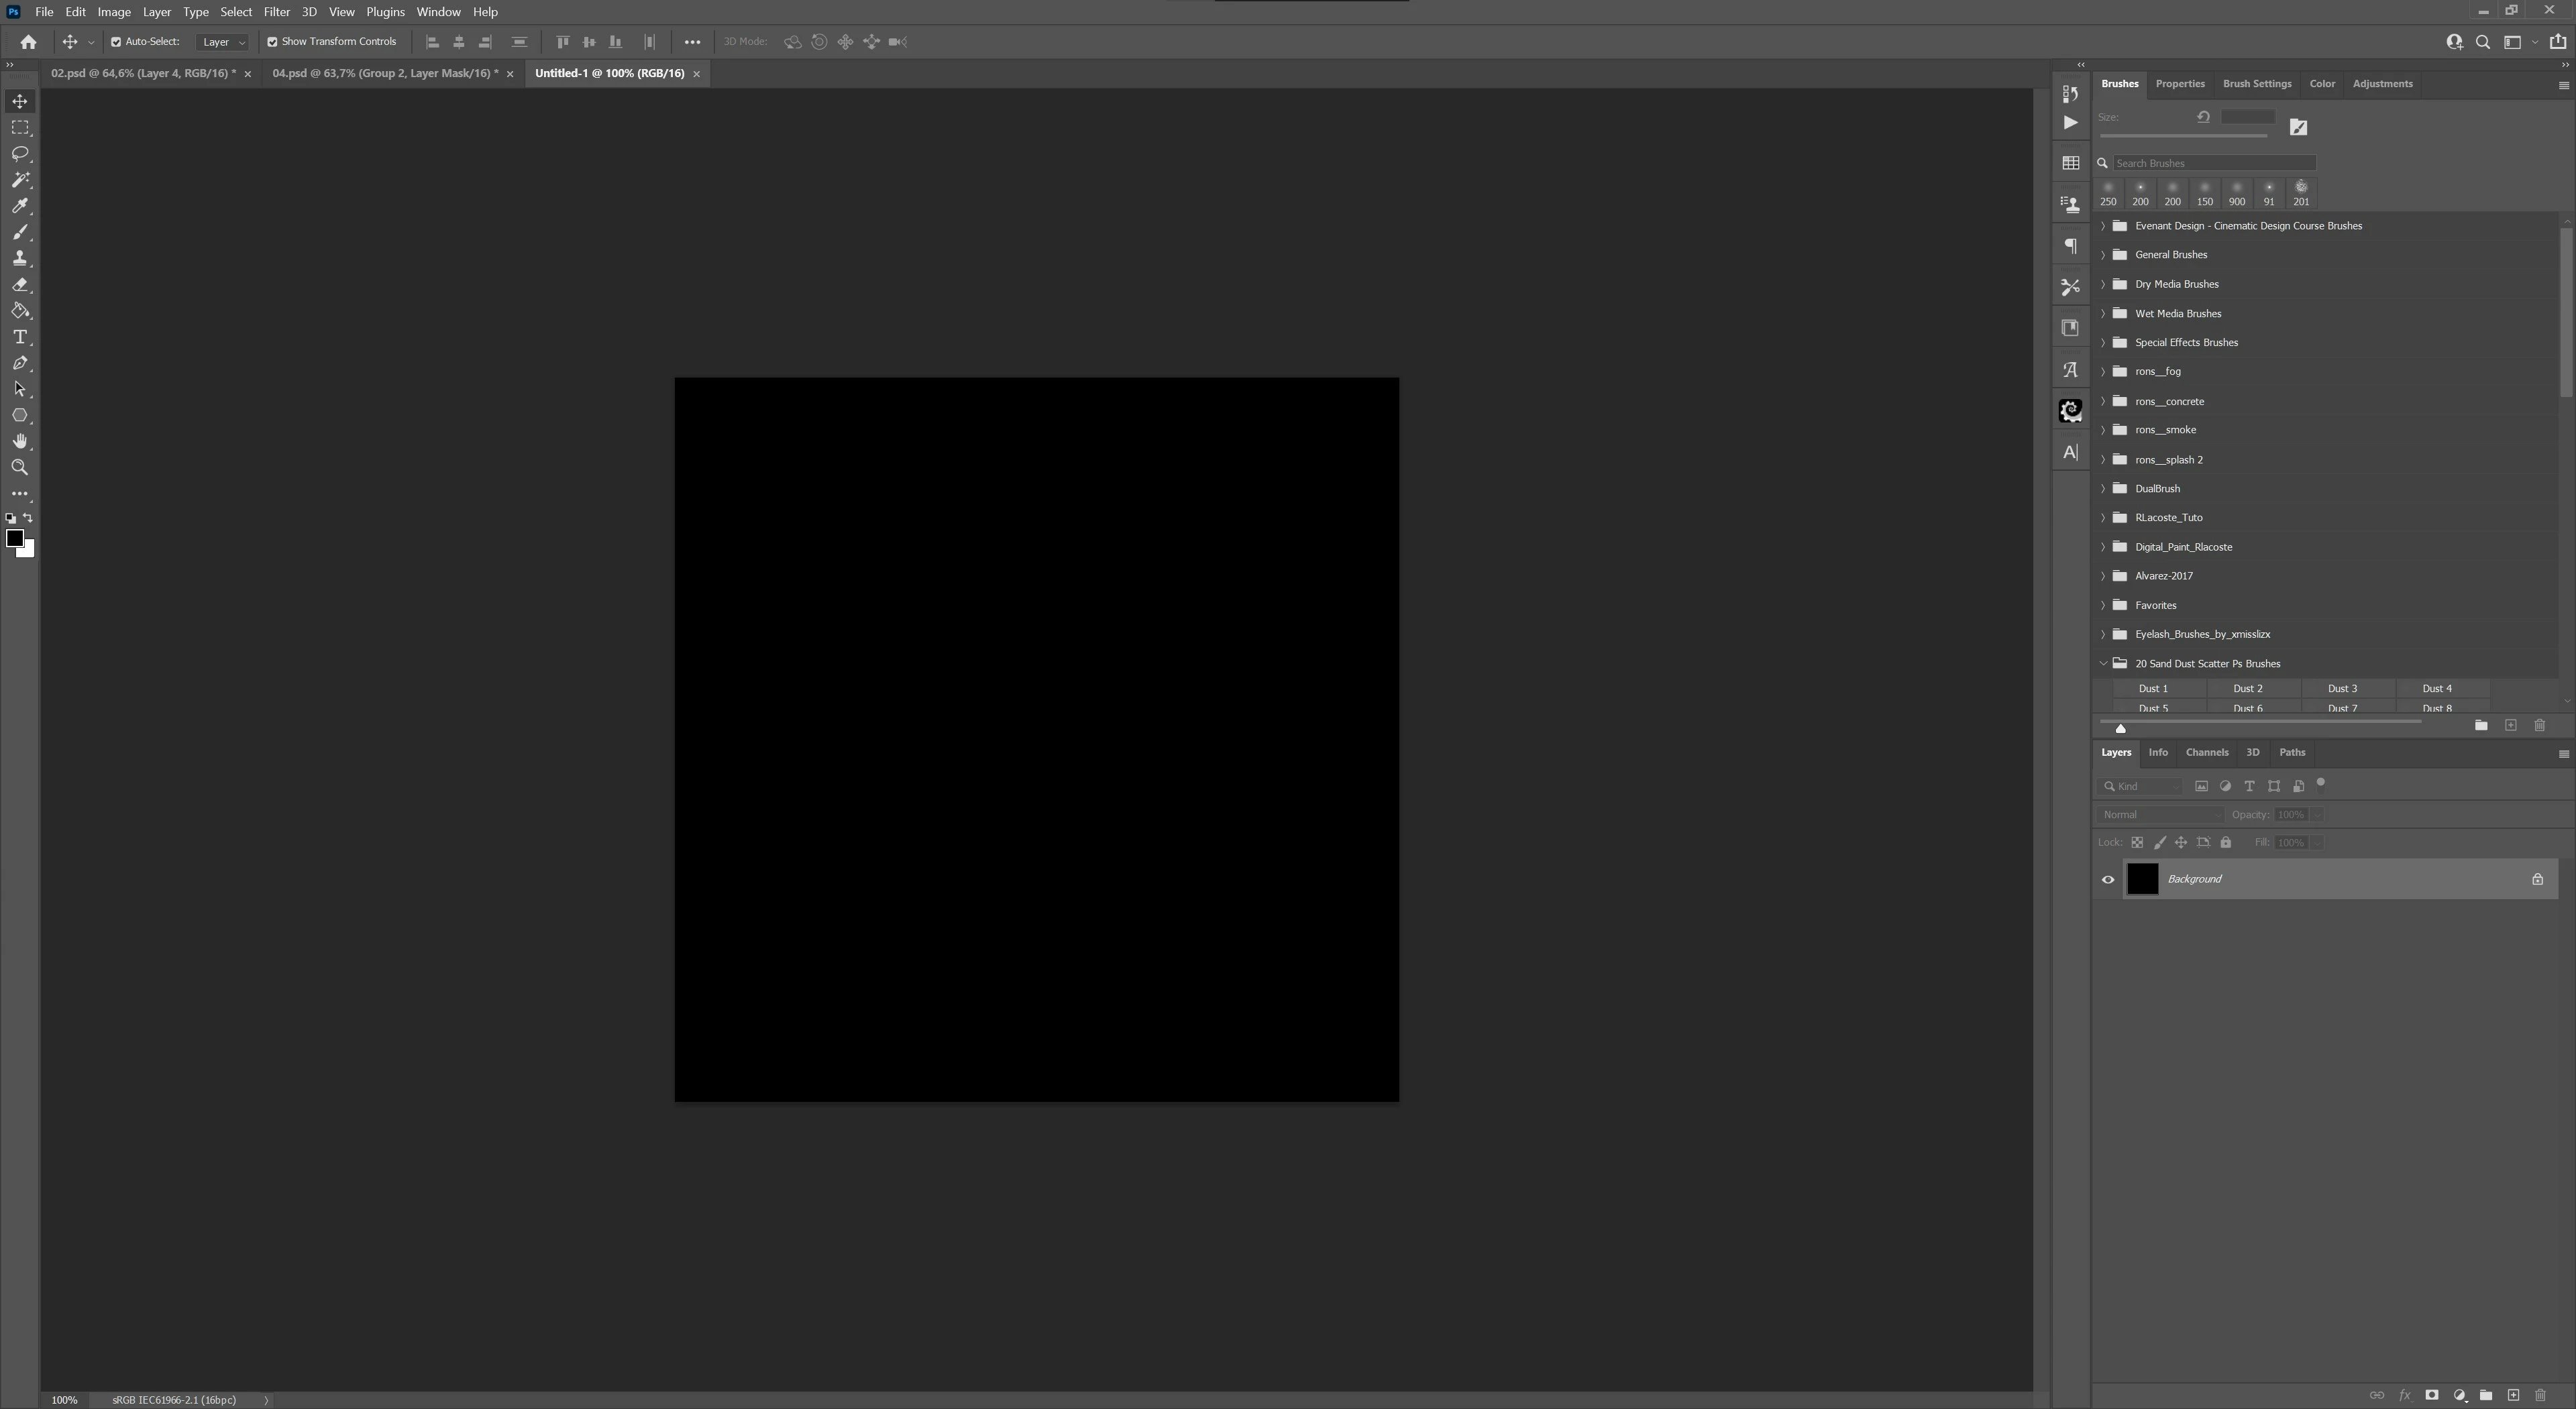Select the Horizontal Type tool

pyautogui.click(x=20, y=337)
